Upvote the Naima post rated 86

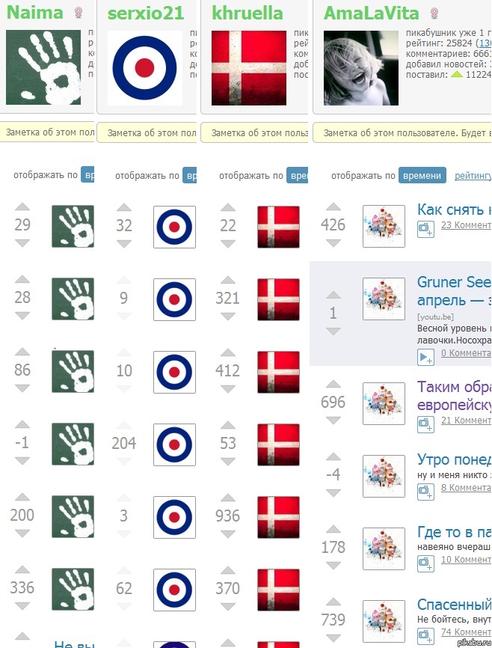[22, 352]
